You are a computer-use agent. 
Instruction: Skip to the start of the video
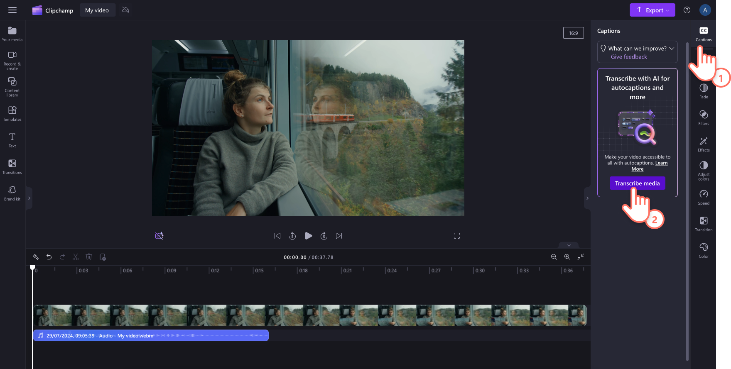(277, 236)
